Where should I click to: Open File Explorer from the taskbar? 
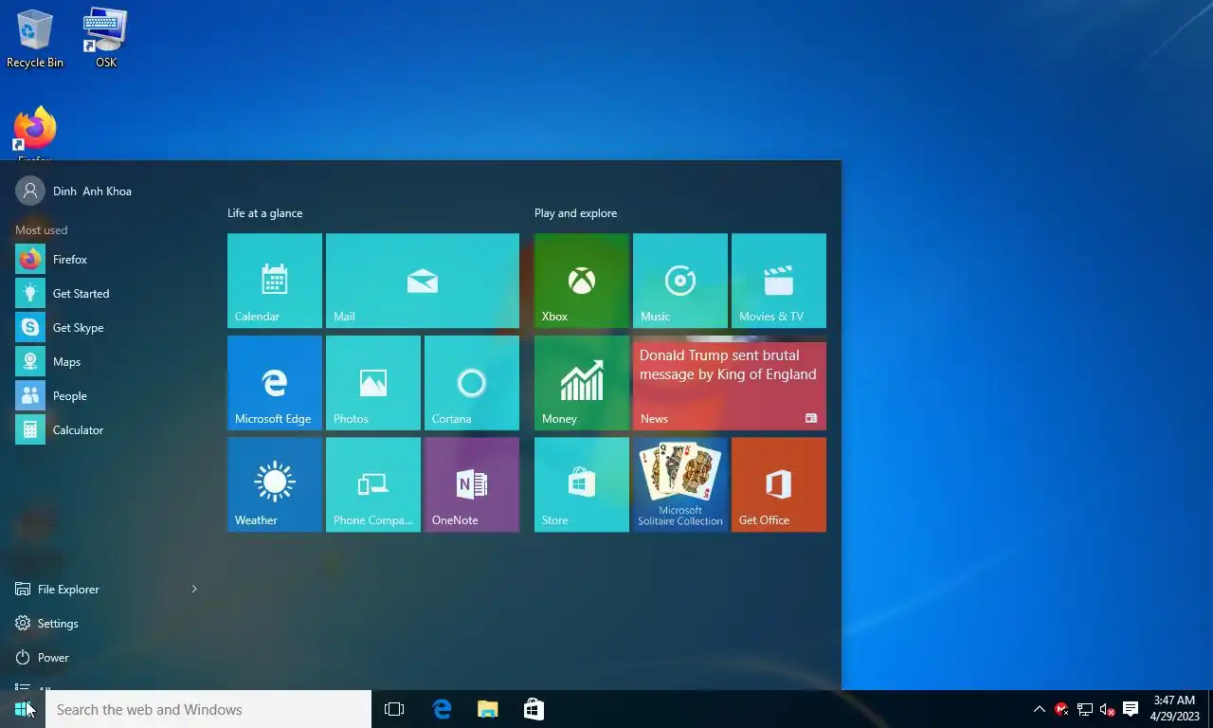(487, 709)
